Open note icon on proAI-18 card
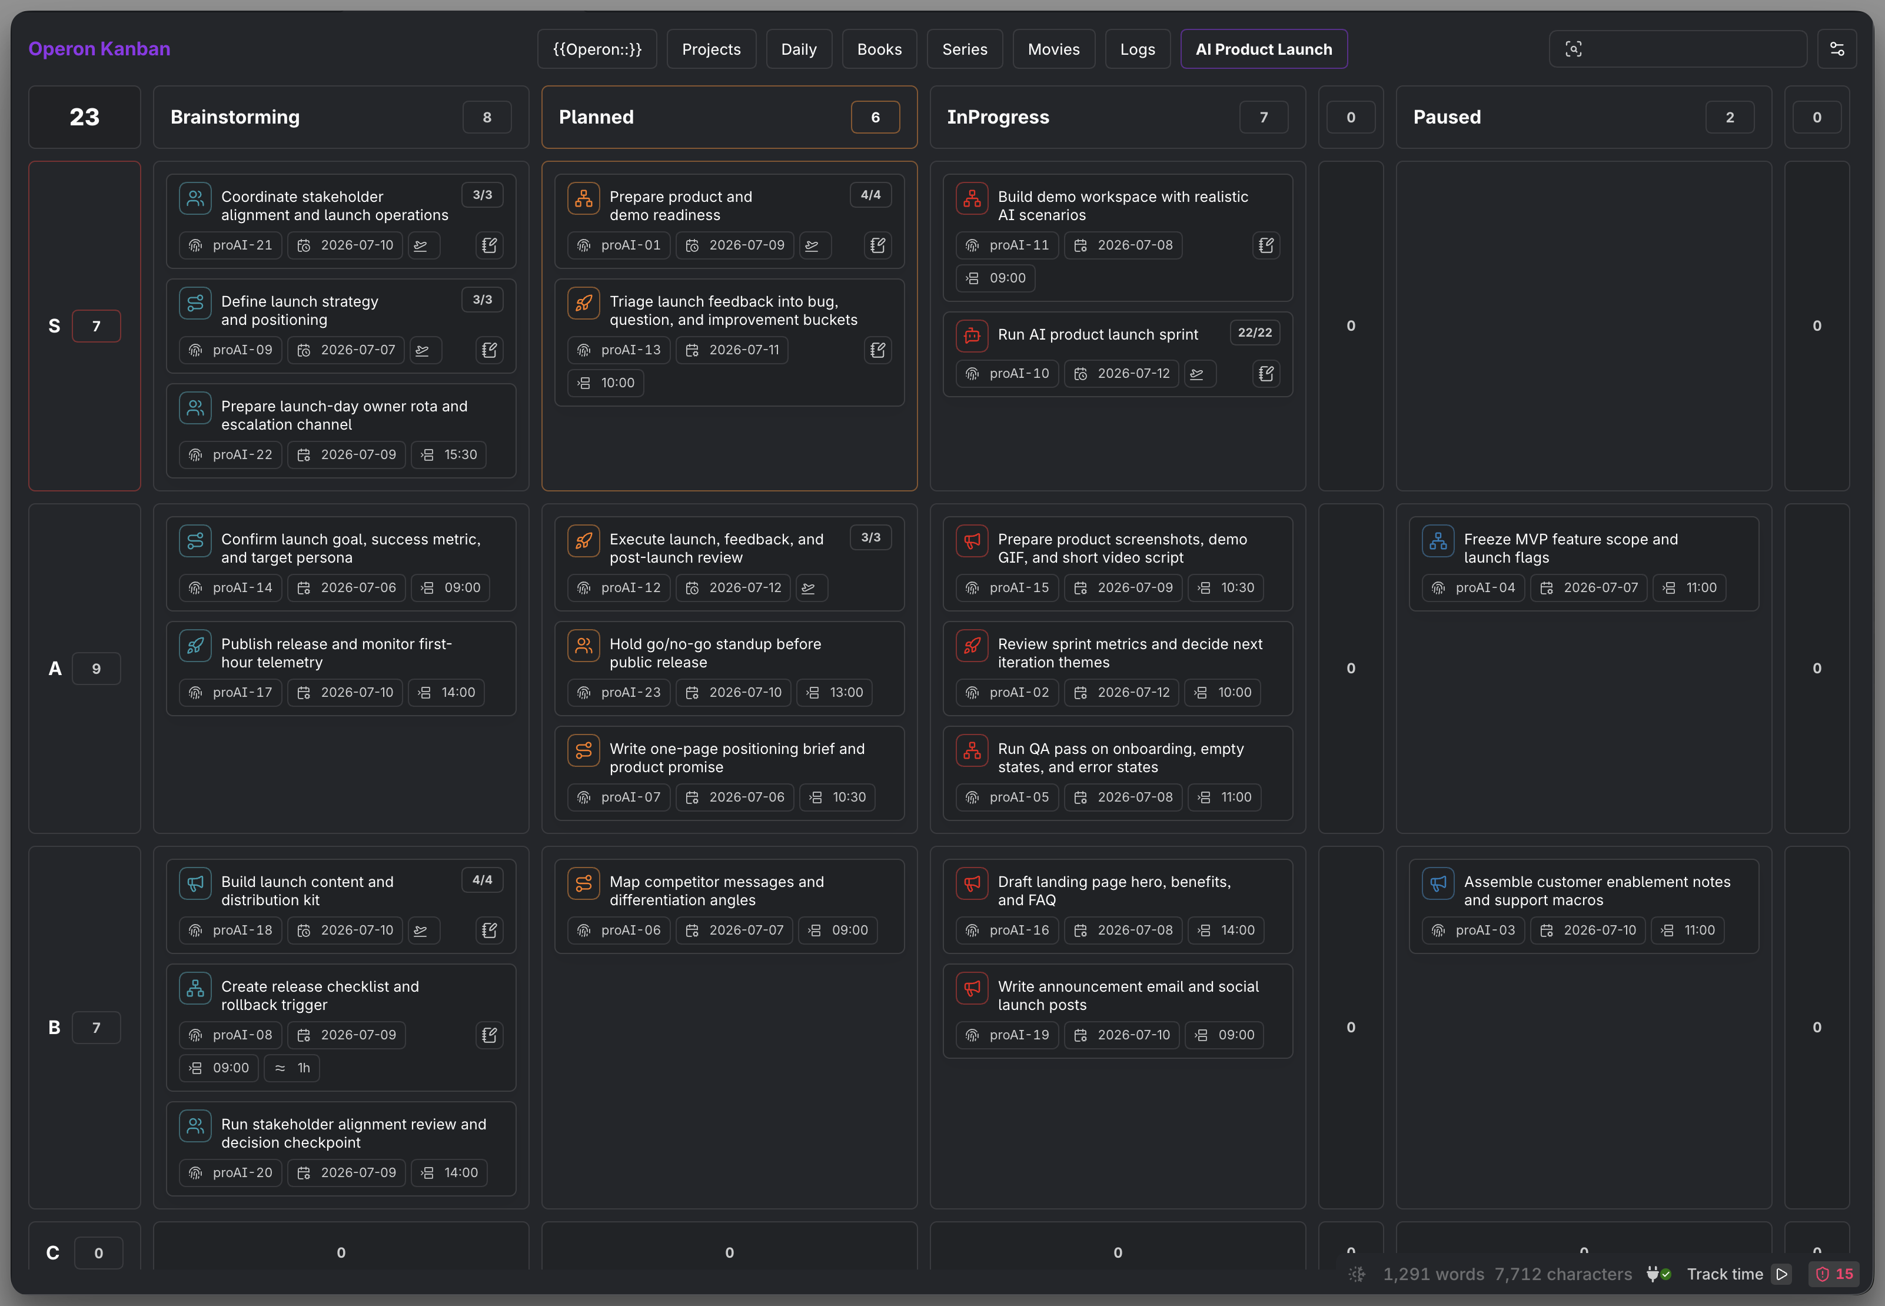Image resolution: width=1885 pixels, height=1306 pixels. point(489,931)
